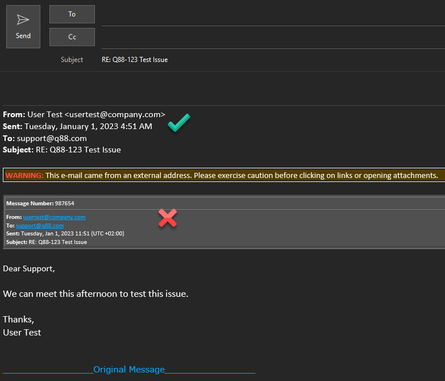
Task: Open the Cc recipients picker button
Action: [72, 37]
